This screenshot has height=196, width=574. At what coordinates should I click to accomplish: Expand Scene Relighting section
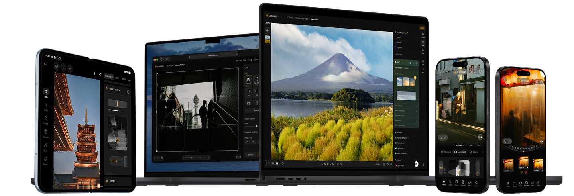coord(406,116)
